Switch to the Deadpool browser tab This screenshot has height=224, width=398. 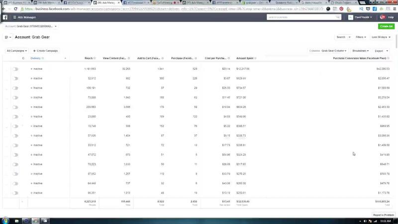pyautogui.click(x=285, y=2)
